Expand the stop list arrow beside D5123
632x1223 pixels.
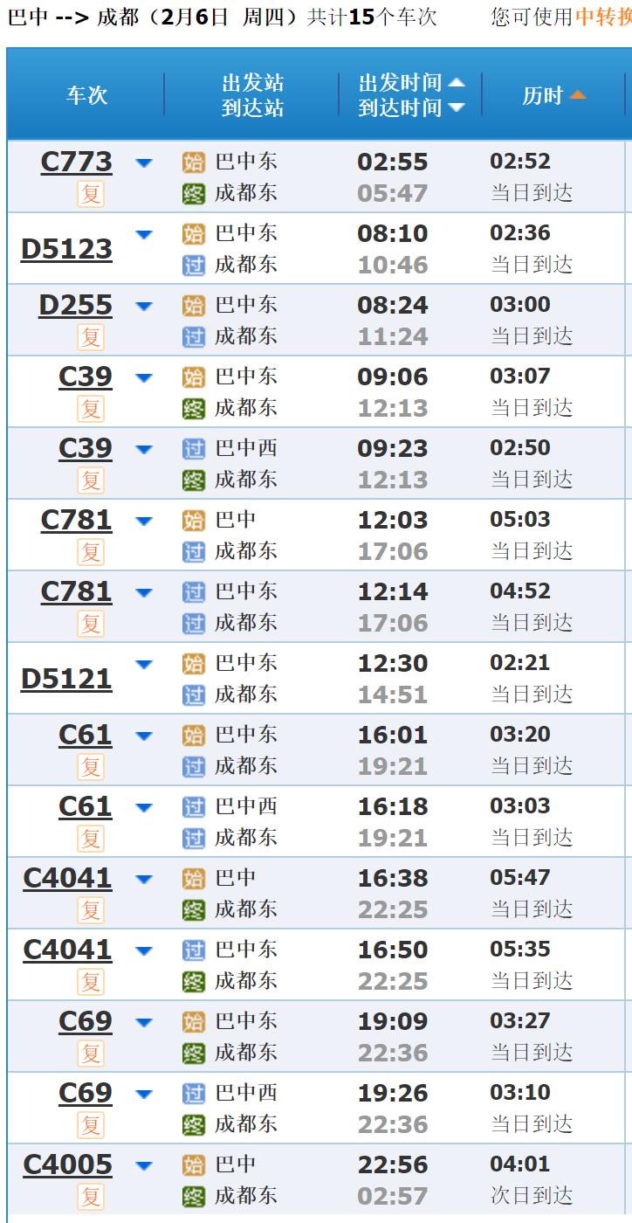(x=144, y=235)
